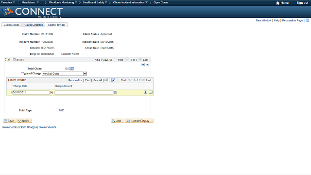Click the Update/Display button
311x175 pixels.
click(139, 121)
